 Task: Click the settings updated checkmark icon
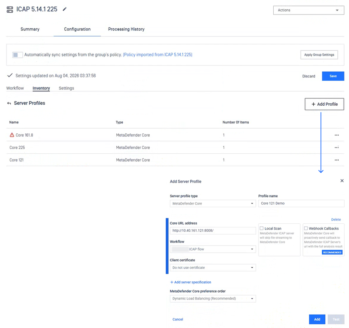[10, 75]
